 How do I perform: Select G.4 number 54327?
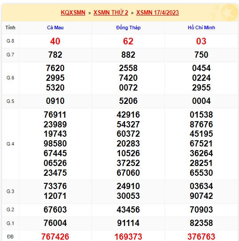[x=128, y=124]
